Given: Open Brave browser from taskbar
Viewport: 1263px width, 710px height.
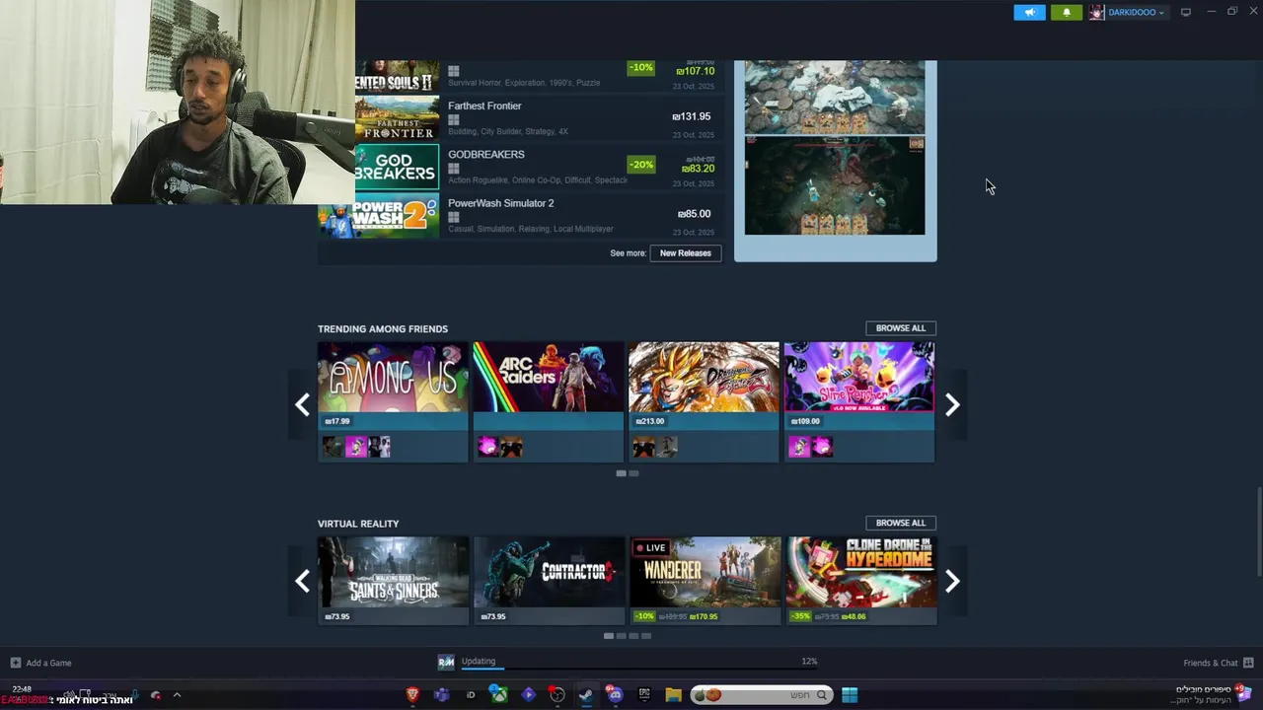Looking at the screenshot, I should tap(413, 695).
